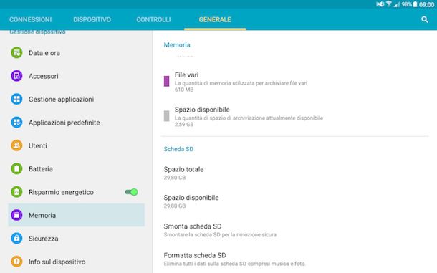Open Sicurezza settings
Screen dimensions: 437x273
[76, 238]
